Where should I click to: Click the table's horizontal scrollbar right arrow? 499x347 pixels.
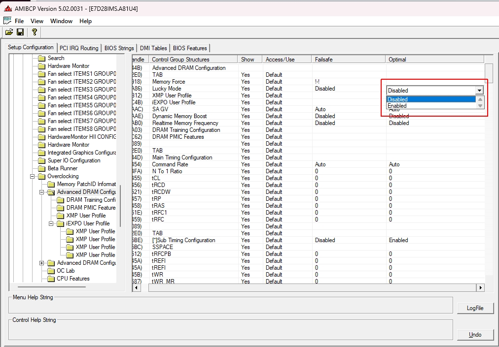click(x=480, y=287)
